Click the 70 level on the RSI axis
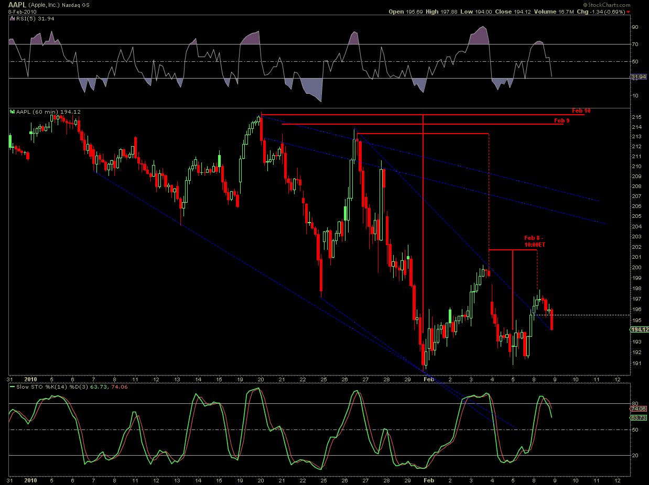 pos(635,45)
